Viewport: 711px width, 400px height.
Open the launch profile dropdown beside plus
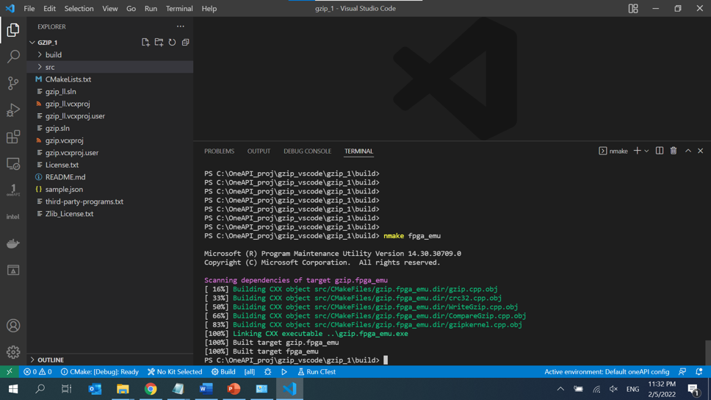(x=647, y=151)
